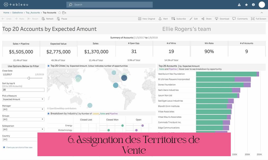Click the Top 20 Cities star icon
The width and height of the screenshot is (268, 160).
(x=49, y=66)
